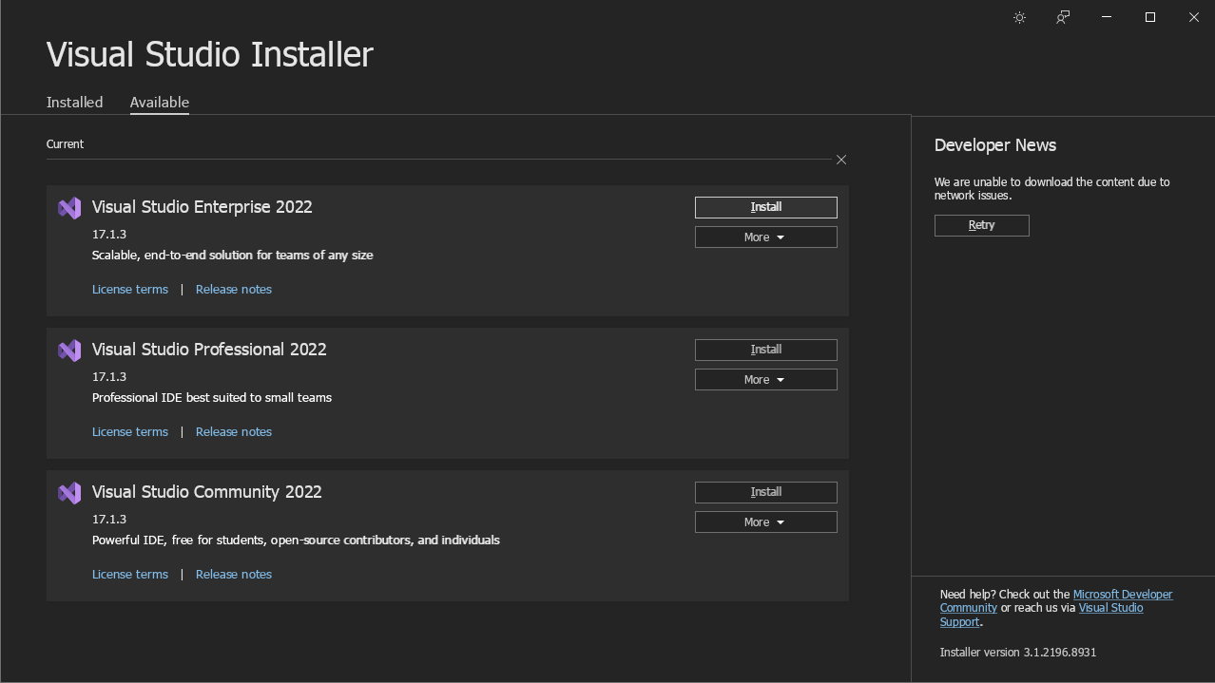Screen dimensions: 1215x683
Task: Open the Visual Studio Support link
Action: pyautogui.click(x=1109, y=607)
